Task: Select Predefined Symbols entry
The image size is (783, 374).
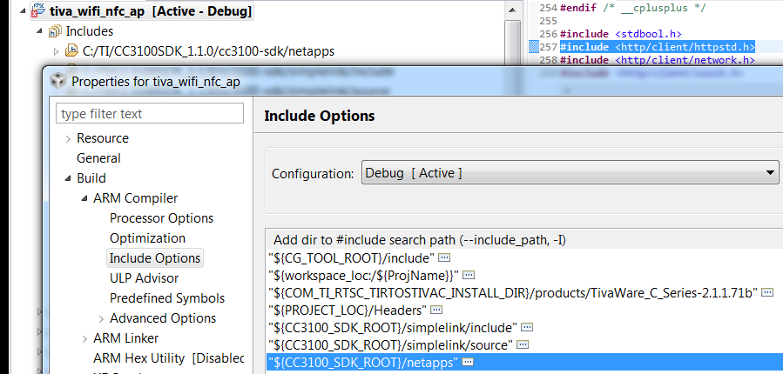Action: pos(167,298)
